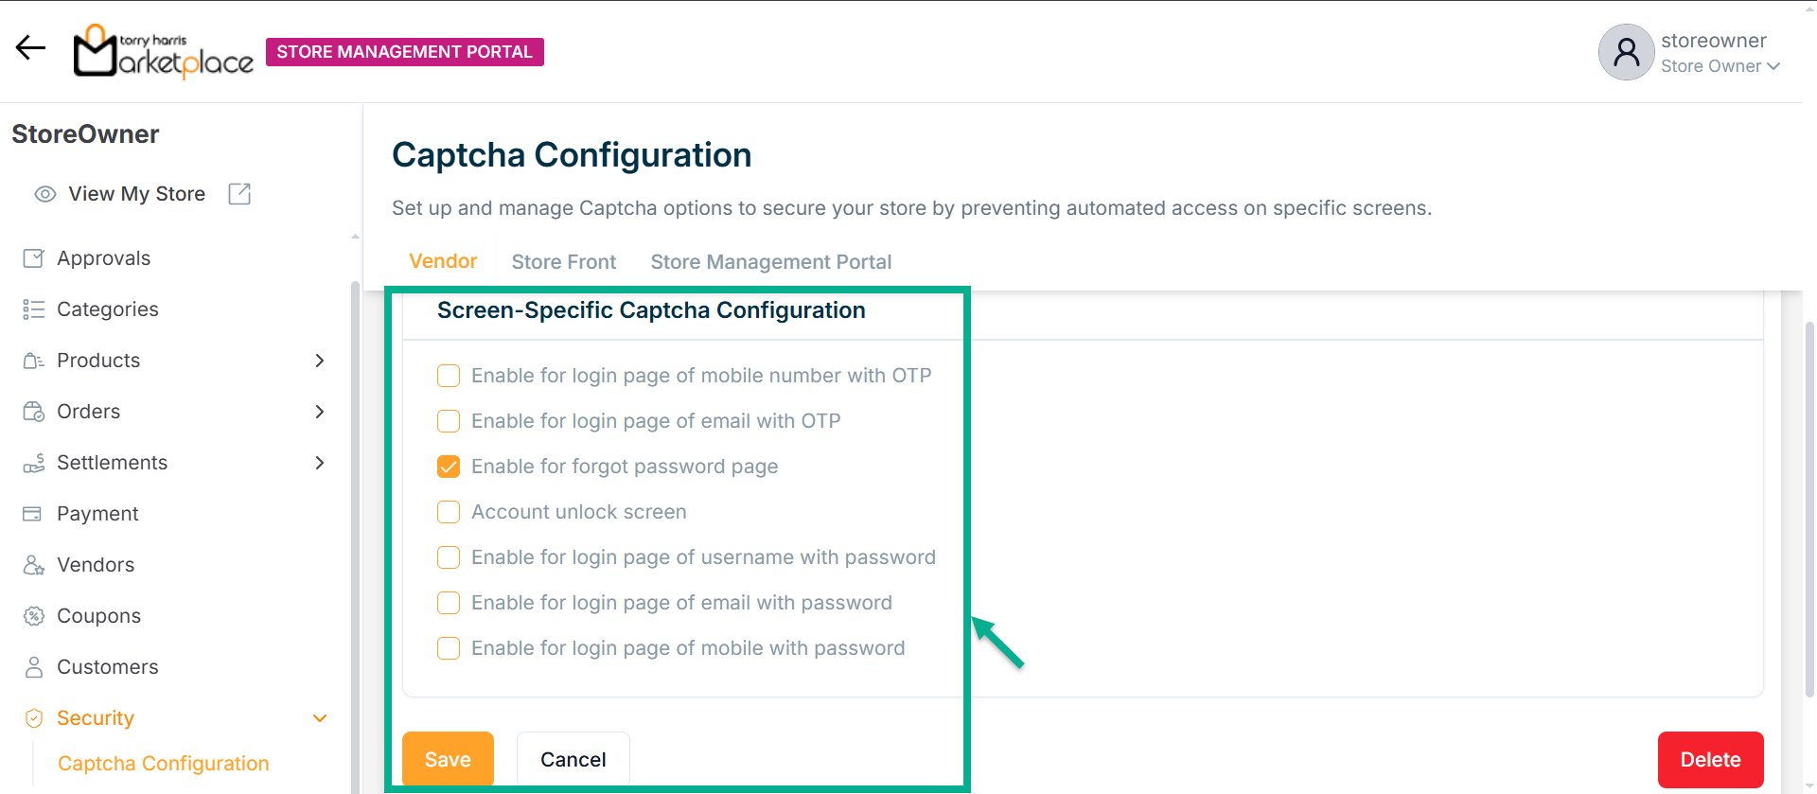Click the Payment card icon
Viewport: 1817px width, 794px height.
[33, 514]
